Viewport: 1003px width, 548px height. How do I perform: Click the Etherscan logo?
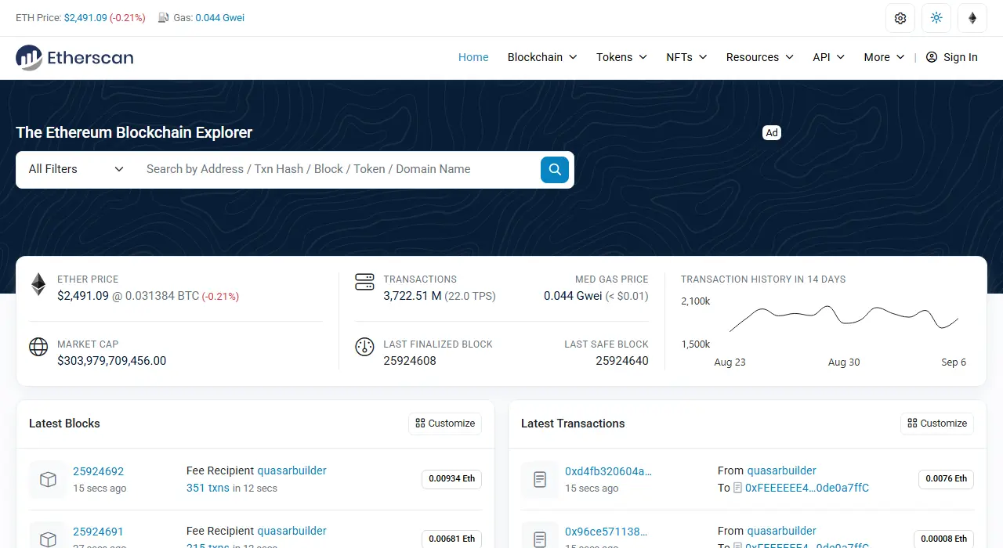tap(74, 57)
